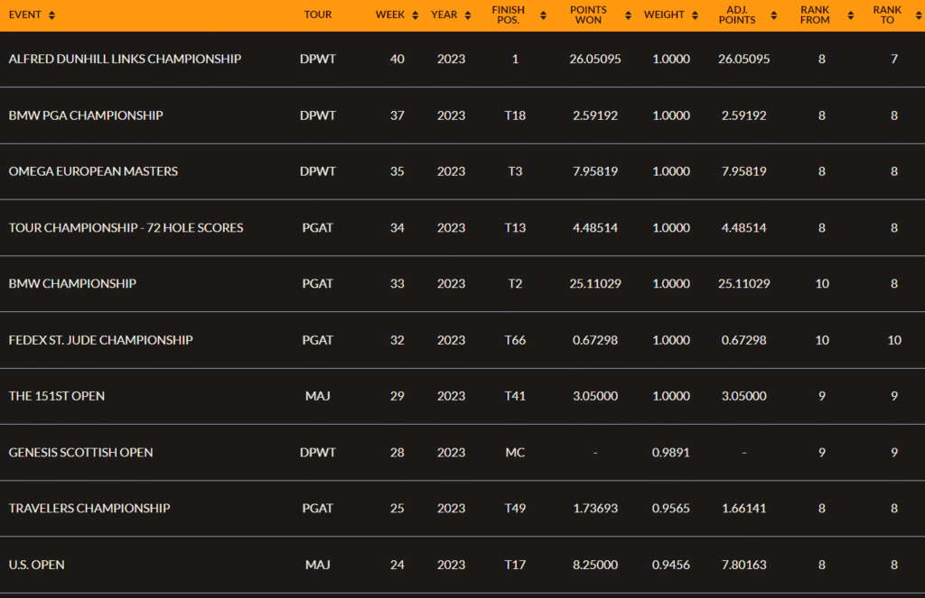Select rank to value 7
This screenshot has width=925, height=598.
894,59
